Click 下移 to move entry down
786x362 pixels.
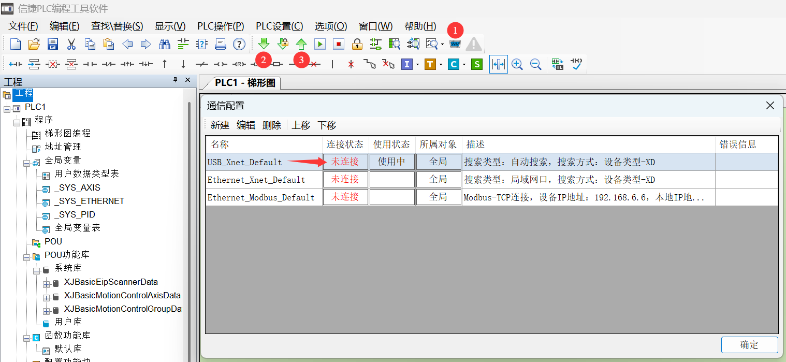pyautogui.click(x=327, y=125)
